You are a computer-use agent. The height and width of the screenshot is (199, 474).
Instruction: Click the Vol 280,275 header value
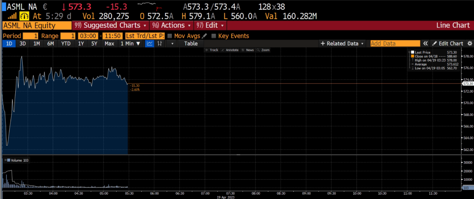coord(106,16)
